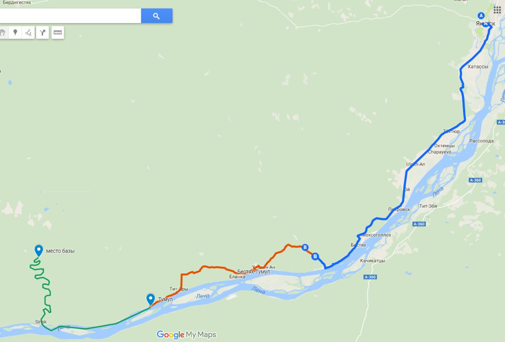Click the Google My Maps logo
This screenshot has height=342, width=505.
point(187,335)
